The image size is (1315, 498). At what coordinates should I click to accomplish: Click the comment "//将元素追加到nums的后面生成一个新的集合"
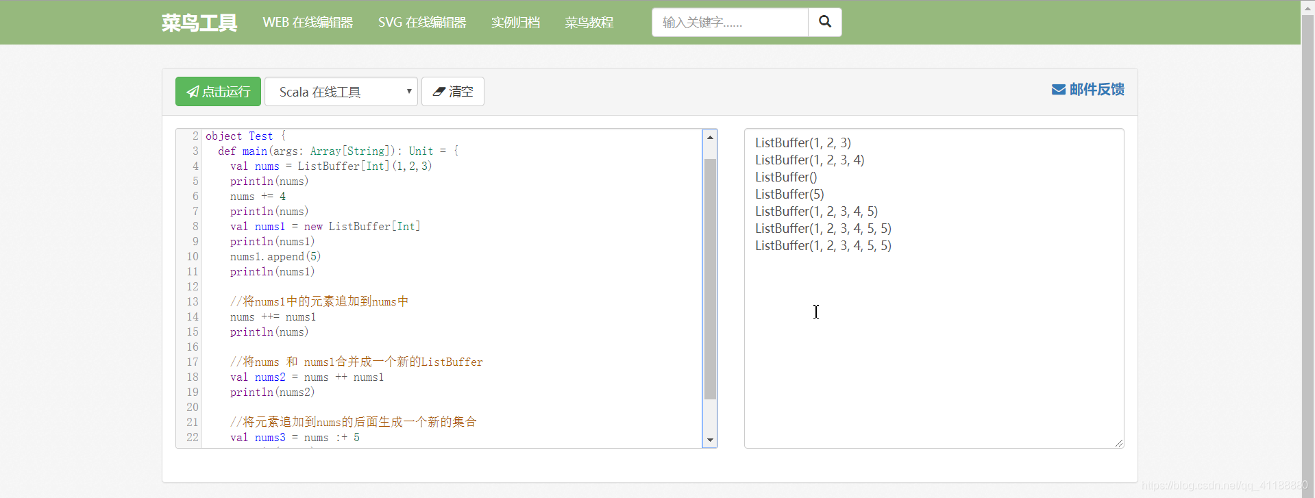coord(354,422)
